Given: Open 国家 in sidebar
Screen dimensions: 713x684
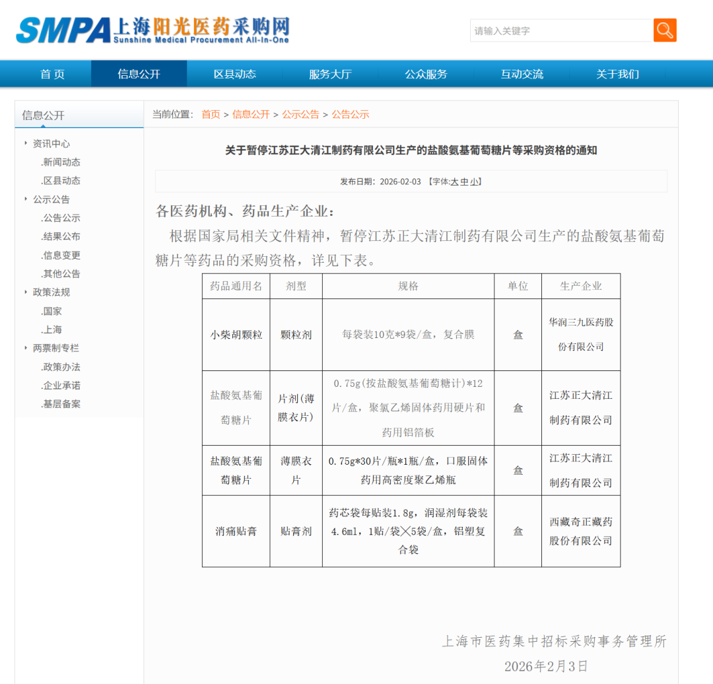Looking at the screenshot, I should click(x=51, y=311).
